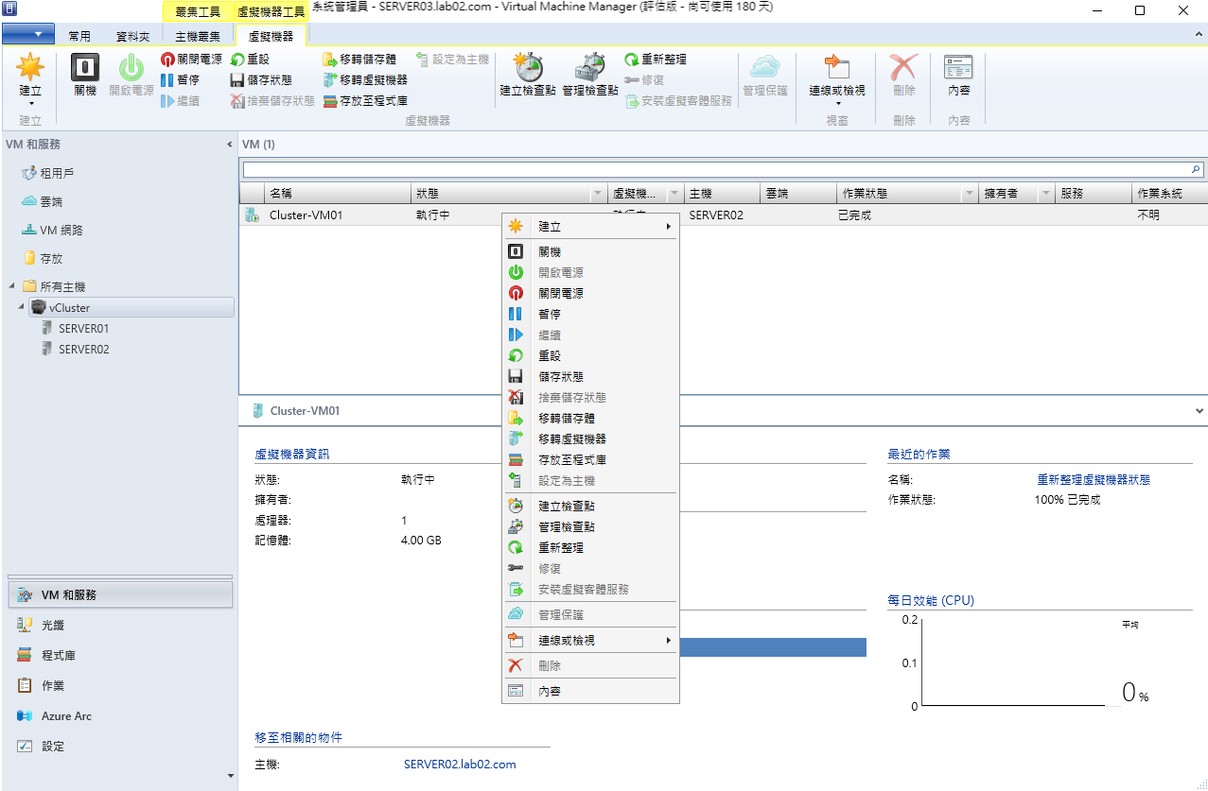
Task: Open the 連線或檢視 ribbon dropdown
Action: pos(836,98)
